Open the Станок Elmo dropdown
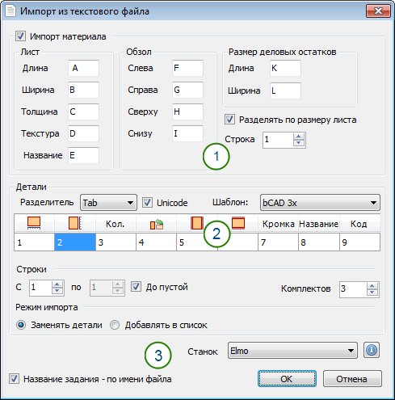 [x=292, y=351]
